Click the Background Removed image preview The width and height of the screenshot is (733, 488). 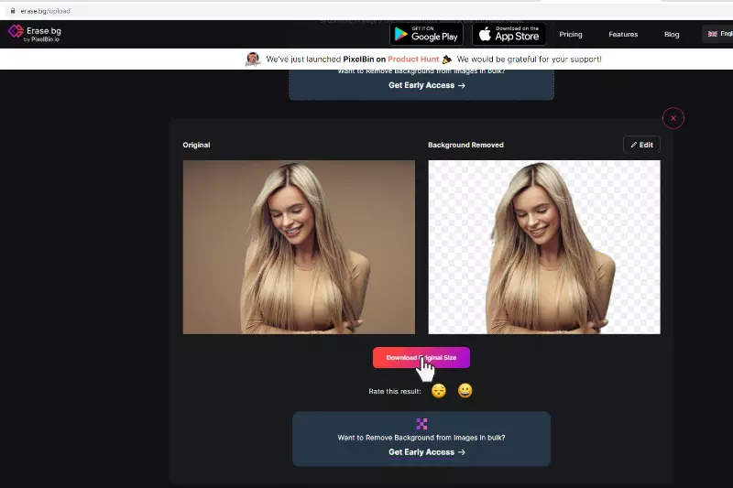[x=544, y=247]
